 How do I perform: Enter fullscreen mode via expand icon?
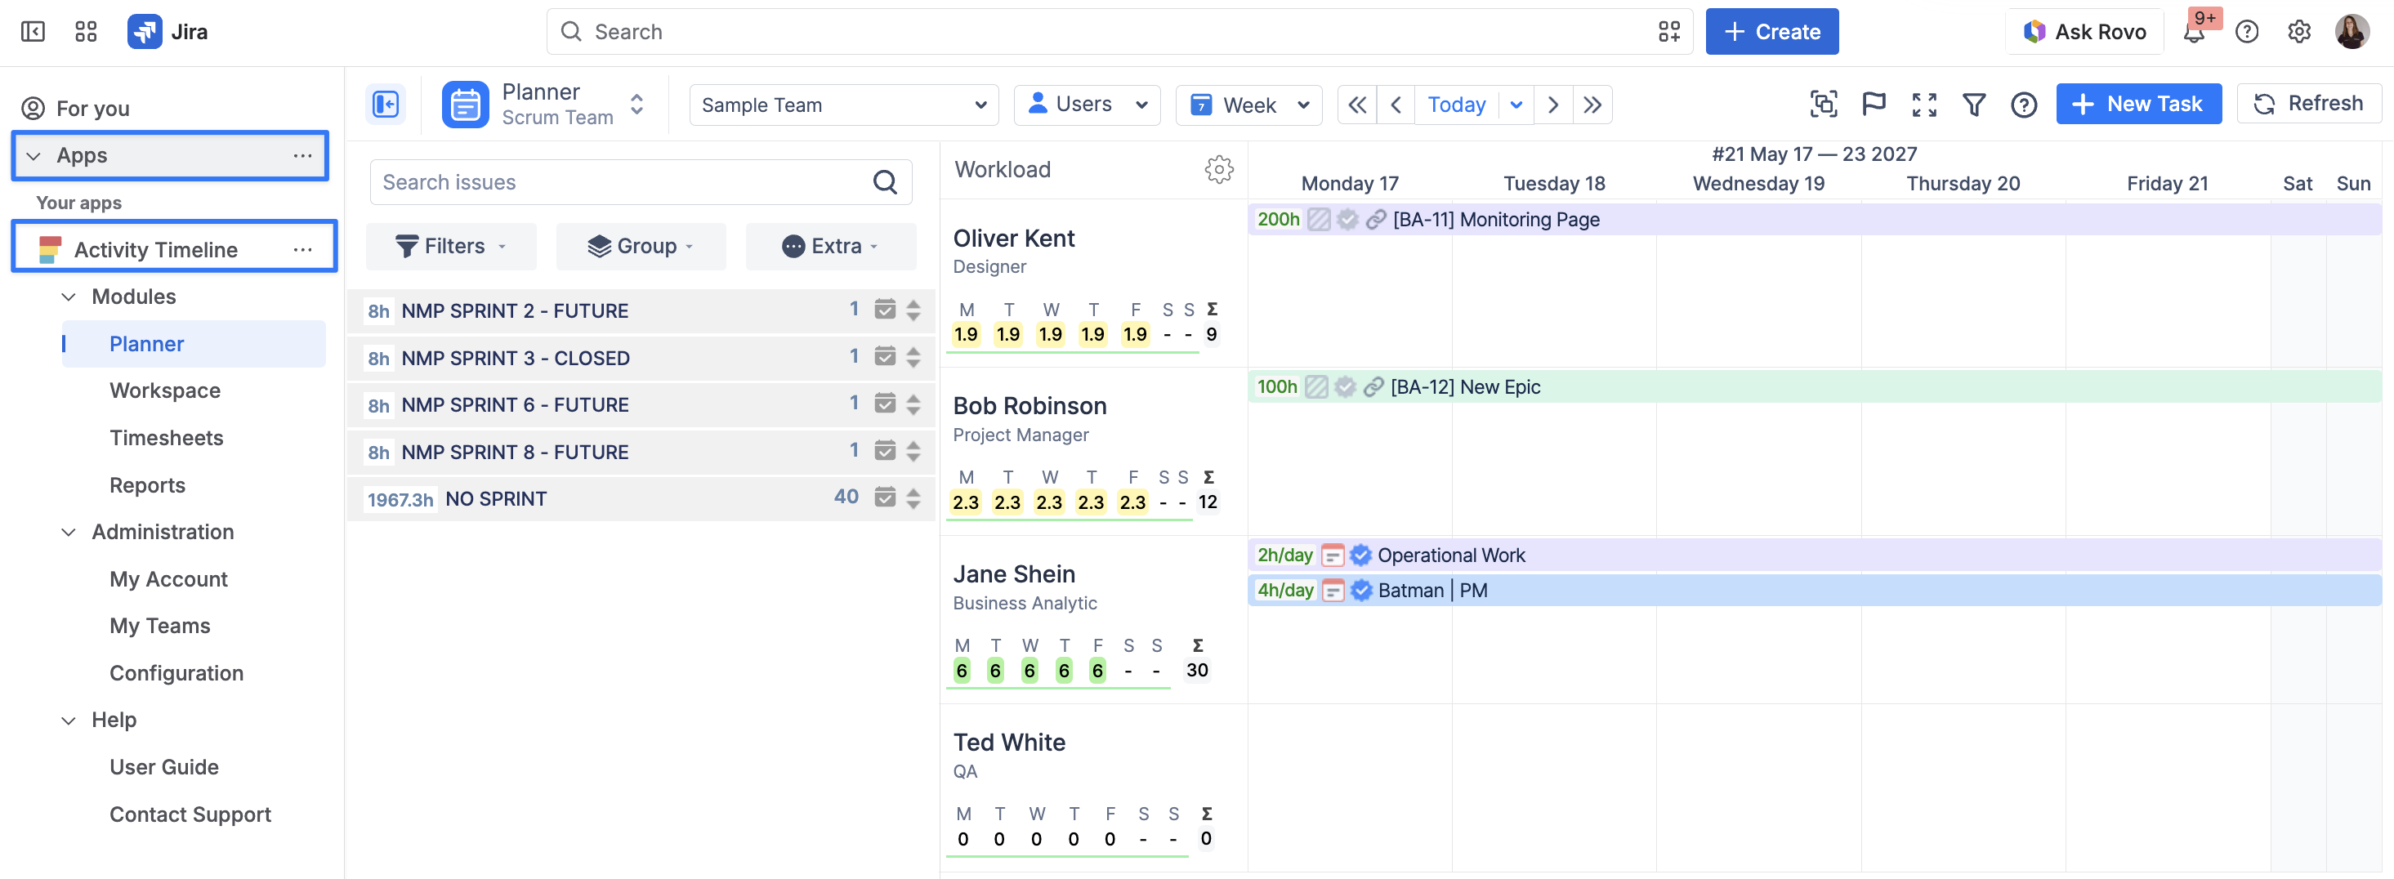[1923, 104]
